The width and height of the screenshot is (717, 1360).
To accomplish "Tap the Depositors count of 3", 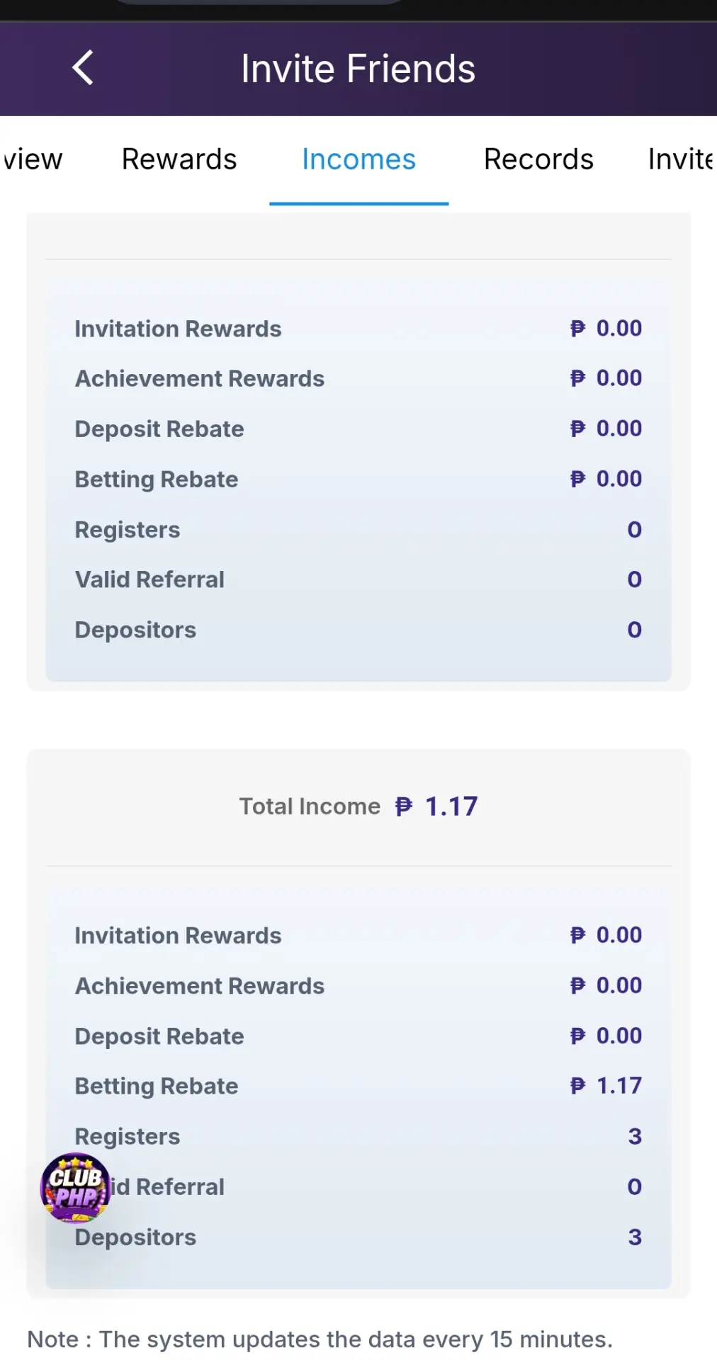I will pyautogui.click(x=635, y=1237).
